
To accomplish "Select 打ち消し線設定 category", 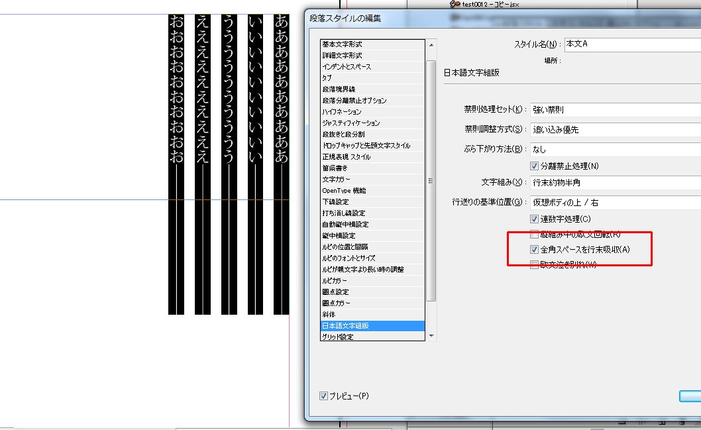I will point(372,213).
